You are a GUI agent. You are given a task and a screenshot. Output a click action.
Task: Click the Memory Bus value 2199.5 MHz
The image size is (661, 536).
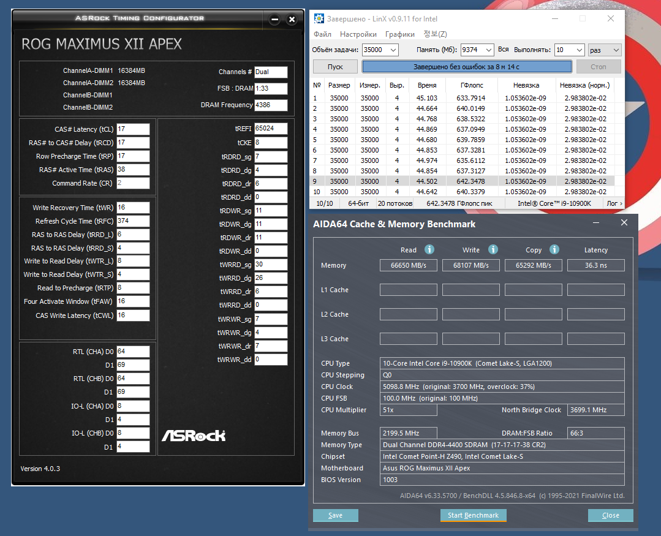coord(409,433)
